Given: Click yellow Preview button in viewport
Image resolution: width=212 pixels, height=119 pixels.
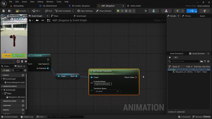Looking at the screenshot, I should 7,56.
